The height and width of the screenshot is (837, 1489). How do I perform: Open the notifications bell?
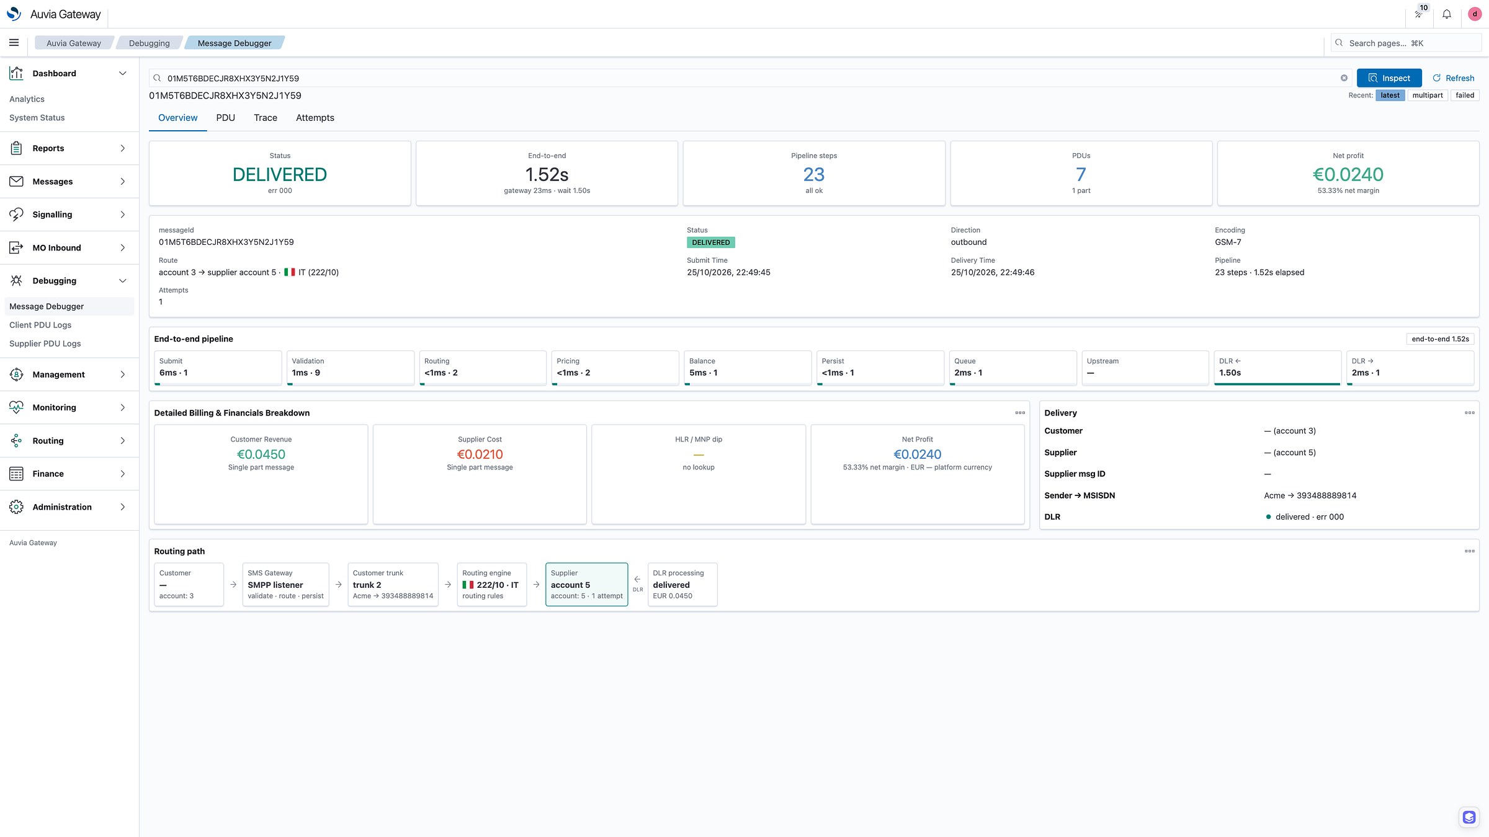click(1446, 14)
